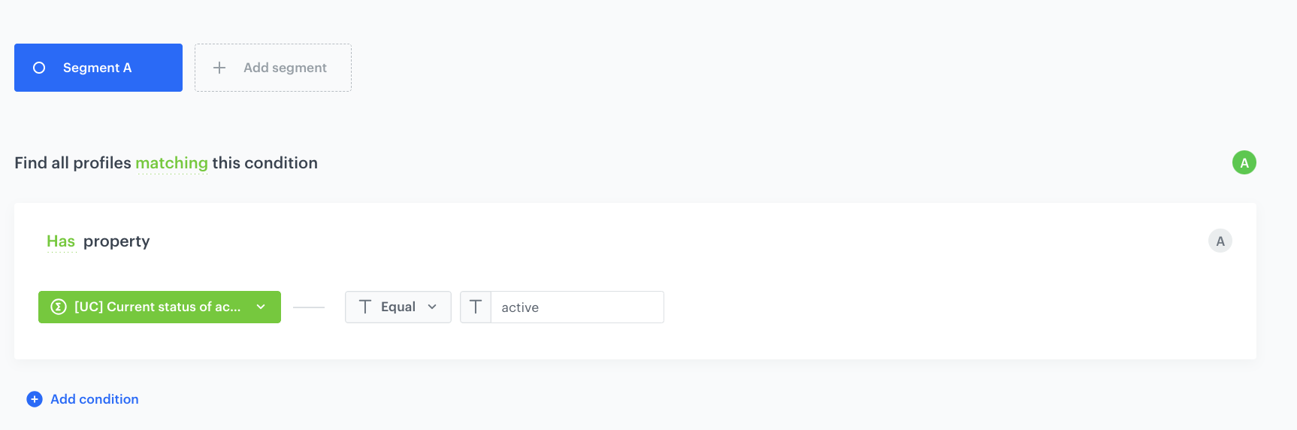Open the [UC] Current status attribute dropdown
1297x430 pixels.
tap(157, 307)
